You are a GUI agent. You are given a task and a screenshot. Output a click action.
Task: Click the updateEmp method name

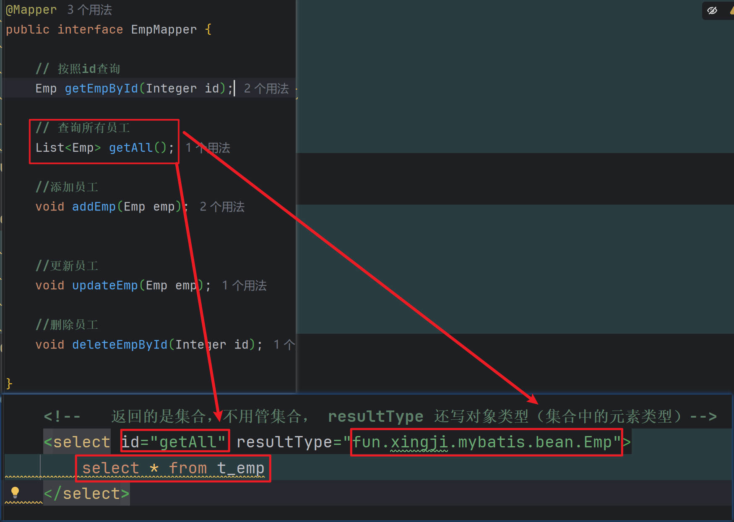pos(105,286)
